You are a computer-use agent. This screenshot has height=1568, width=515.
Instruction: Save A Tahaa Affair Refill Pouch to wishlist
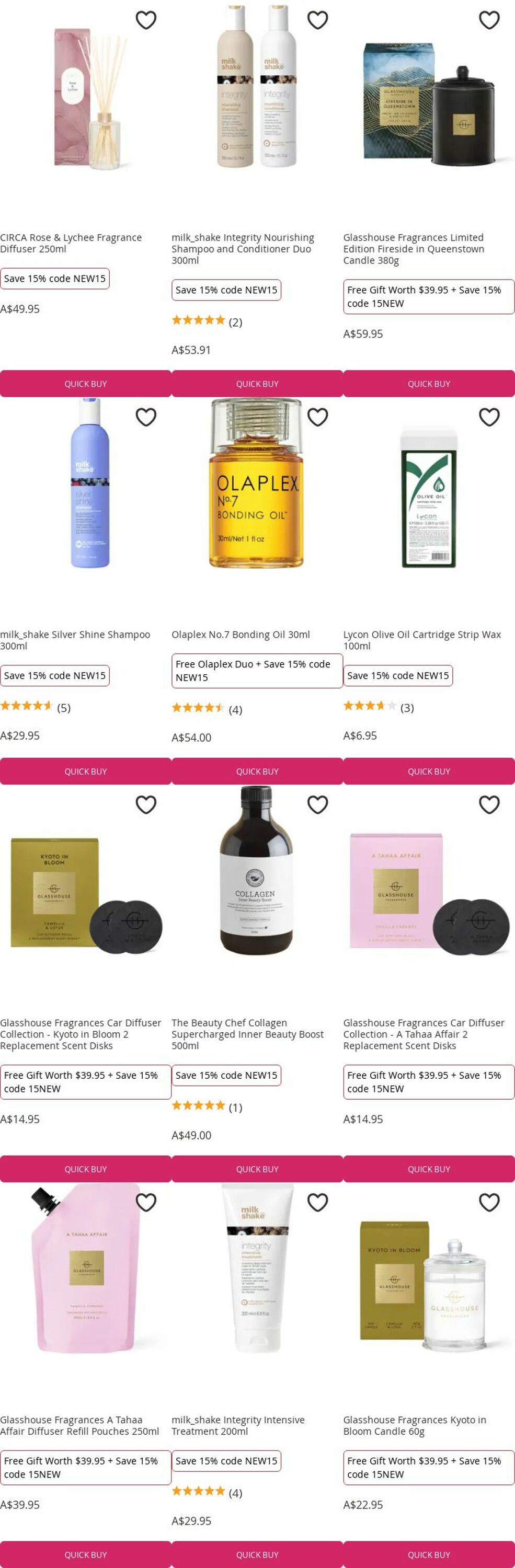(146, 1202)
